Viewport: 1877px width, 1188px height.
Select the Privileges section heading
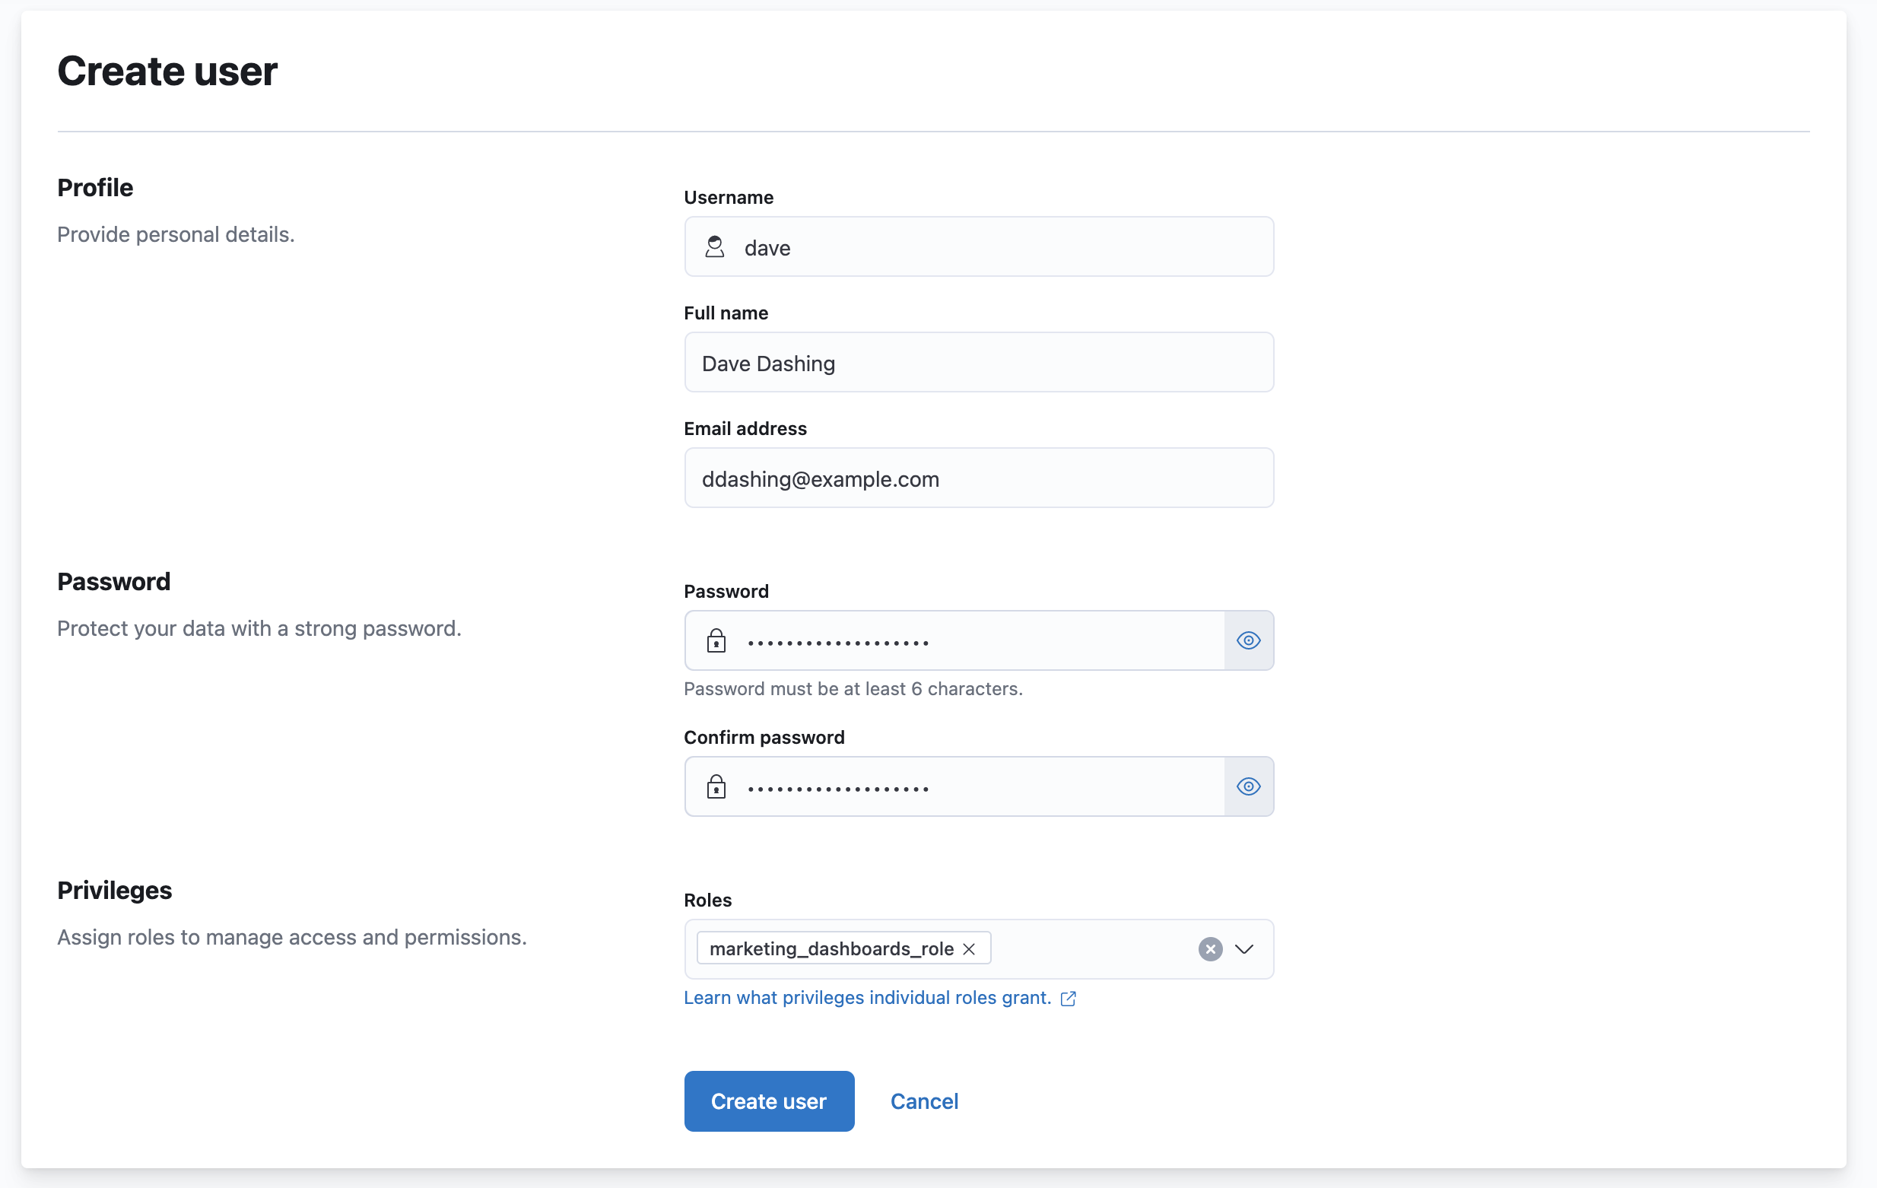point(114,890)
